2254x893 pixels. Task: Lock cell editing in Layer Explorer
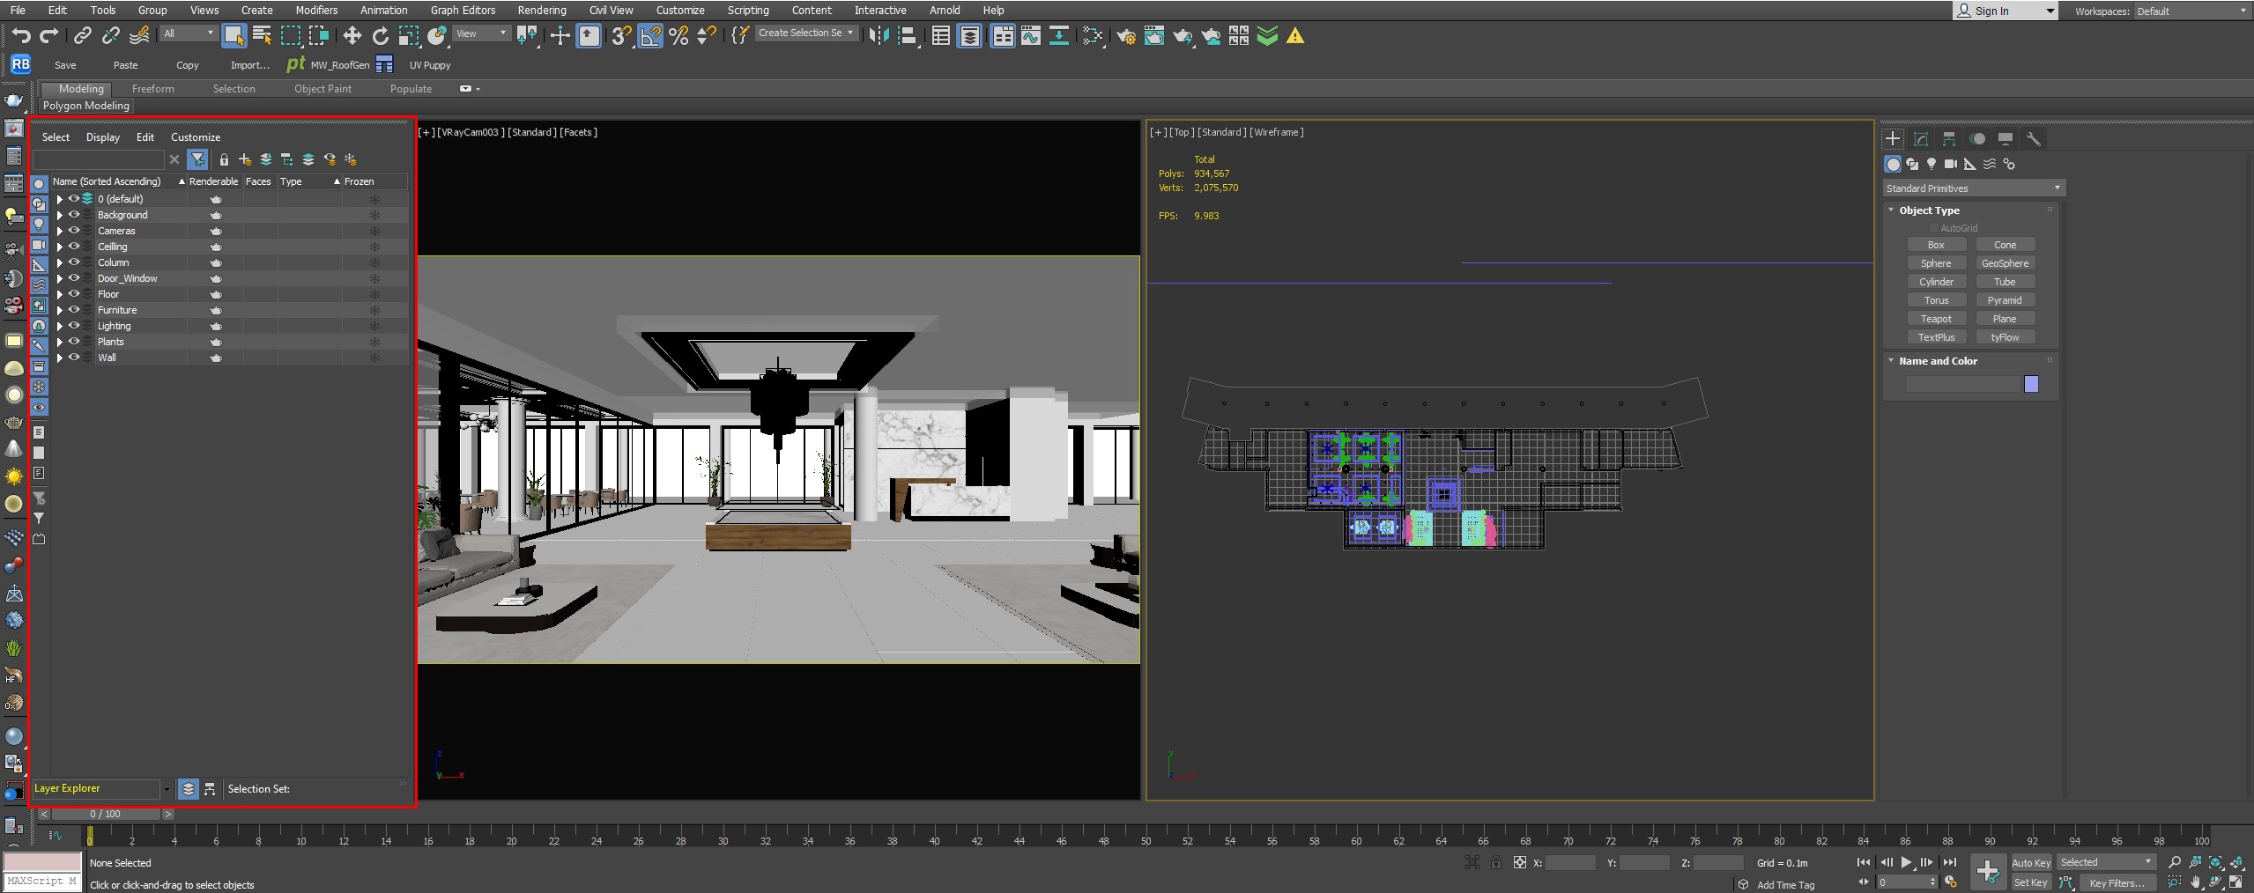click(x=224, y=159)
